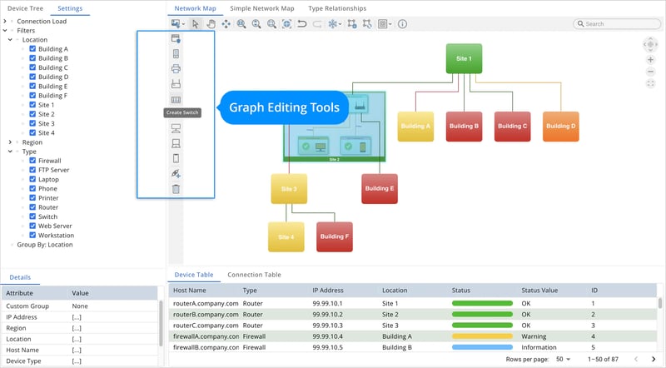Disable the Printer type filter
The width and height of the screenshot is (666, 368).
click(x=32, y=197)
